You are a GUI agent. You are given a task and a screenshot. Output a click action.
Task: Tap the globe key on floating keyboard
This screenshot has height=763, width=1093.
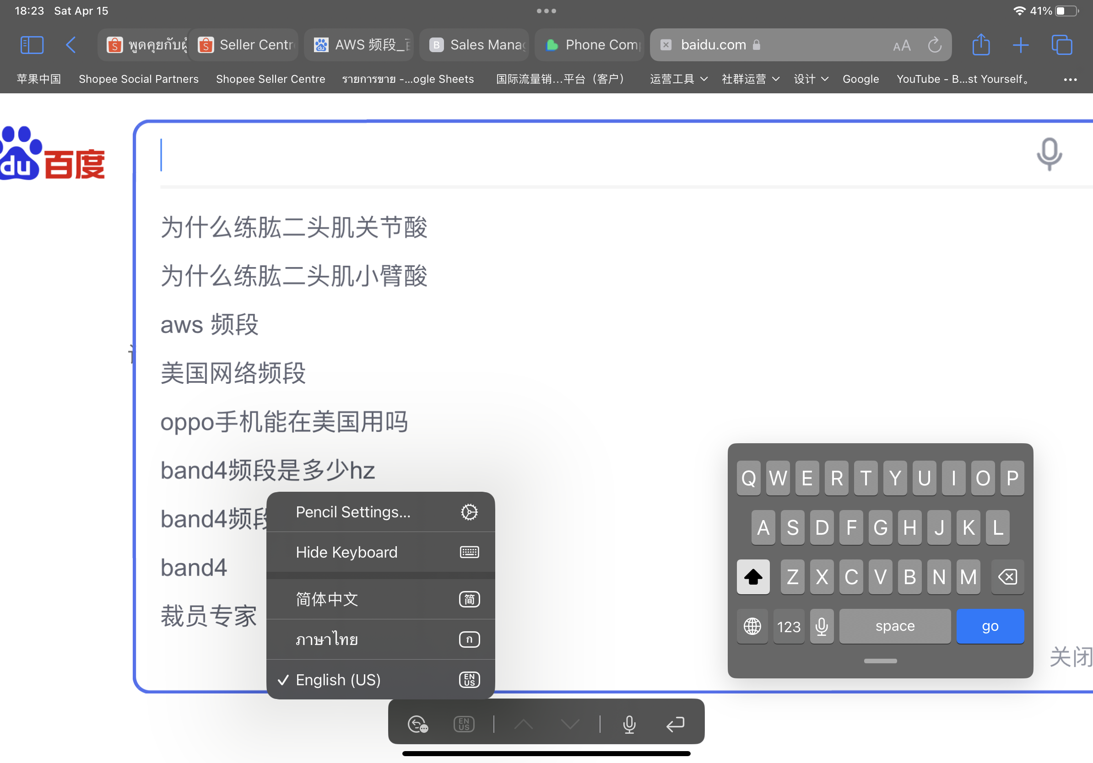pyautogui.click(x=752, y=626)
